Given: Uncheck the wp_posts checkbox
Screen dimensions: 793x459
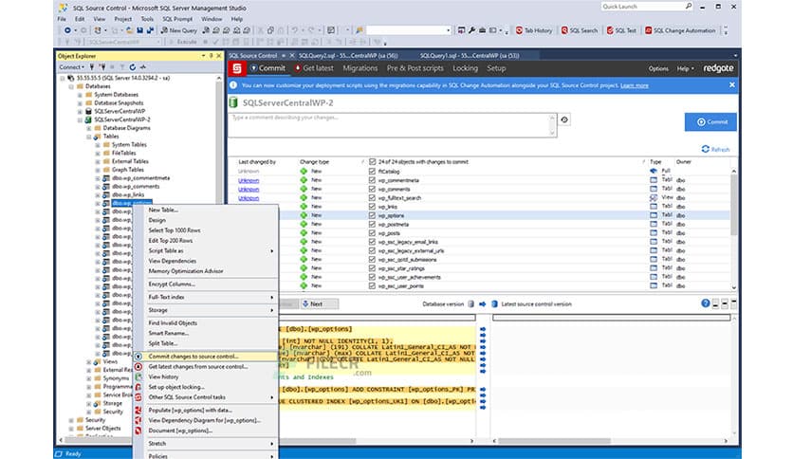Looking at the screenshot, I should tap(372, 233).
